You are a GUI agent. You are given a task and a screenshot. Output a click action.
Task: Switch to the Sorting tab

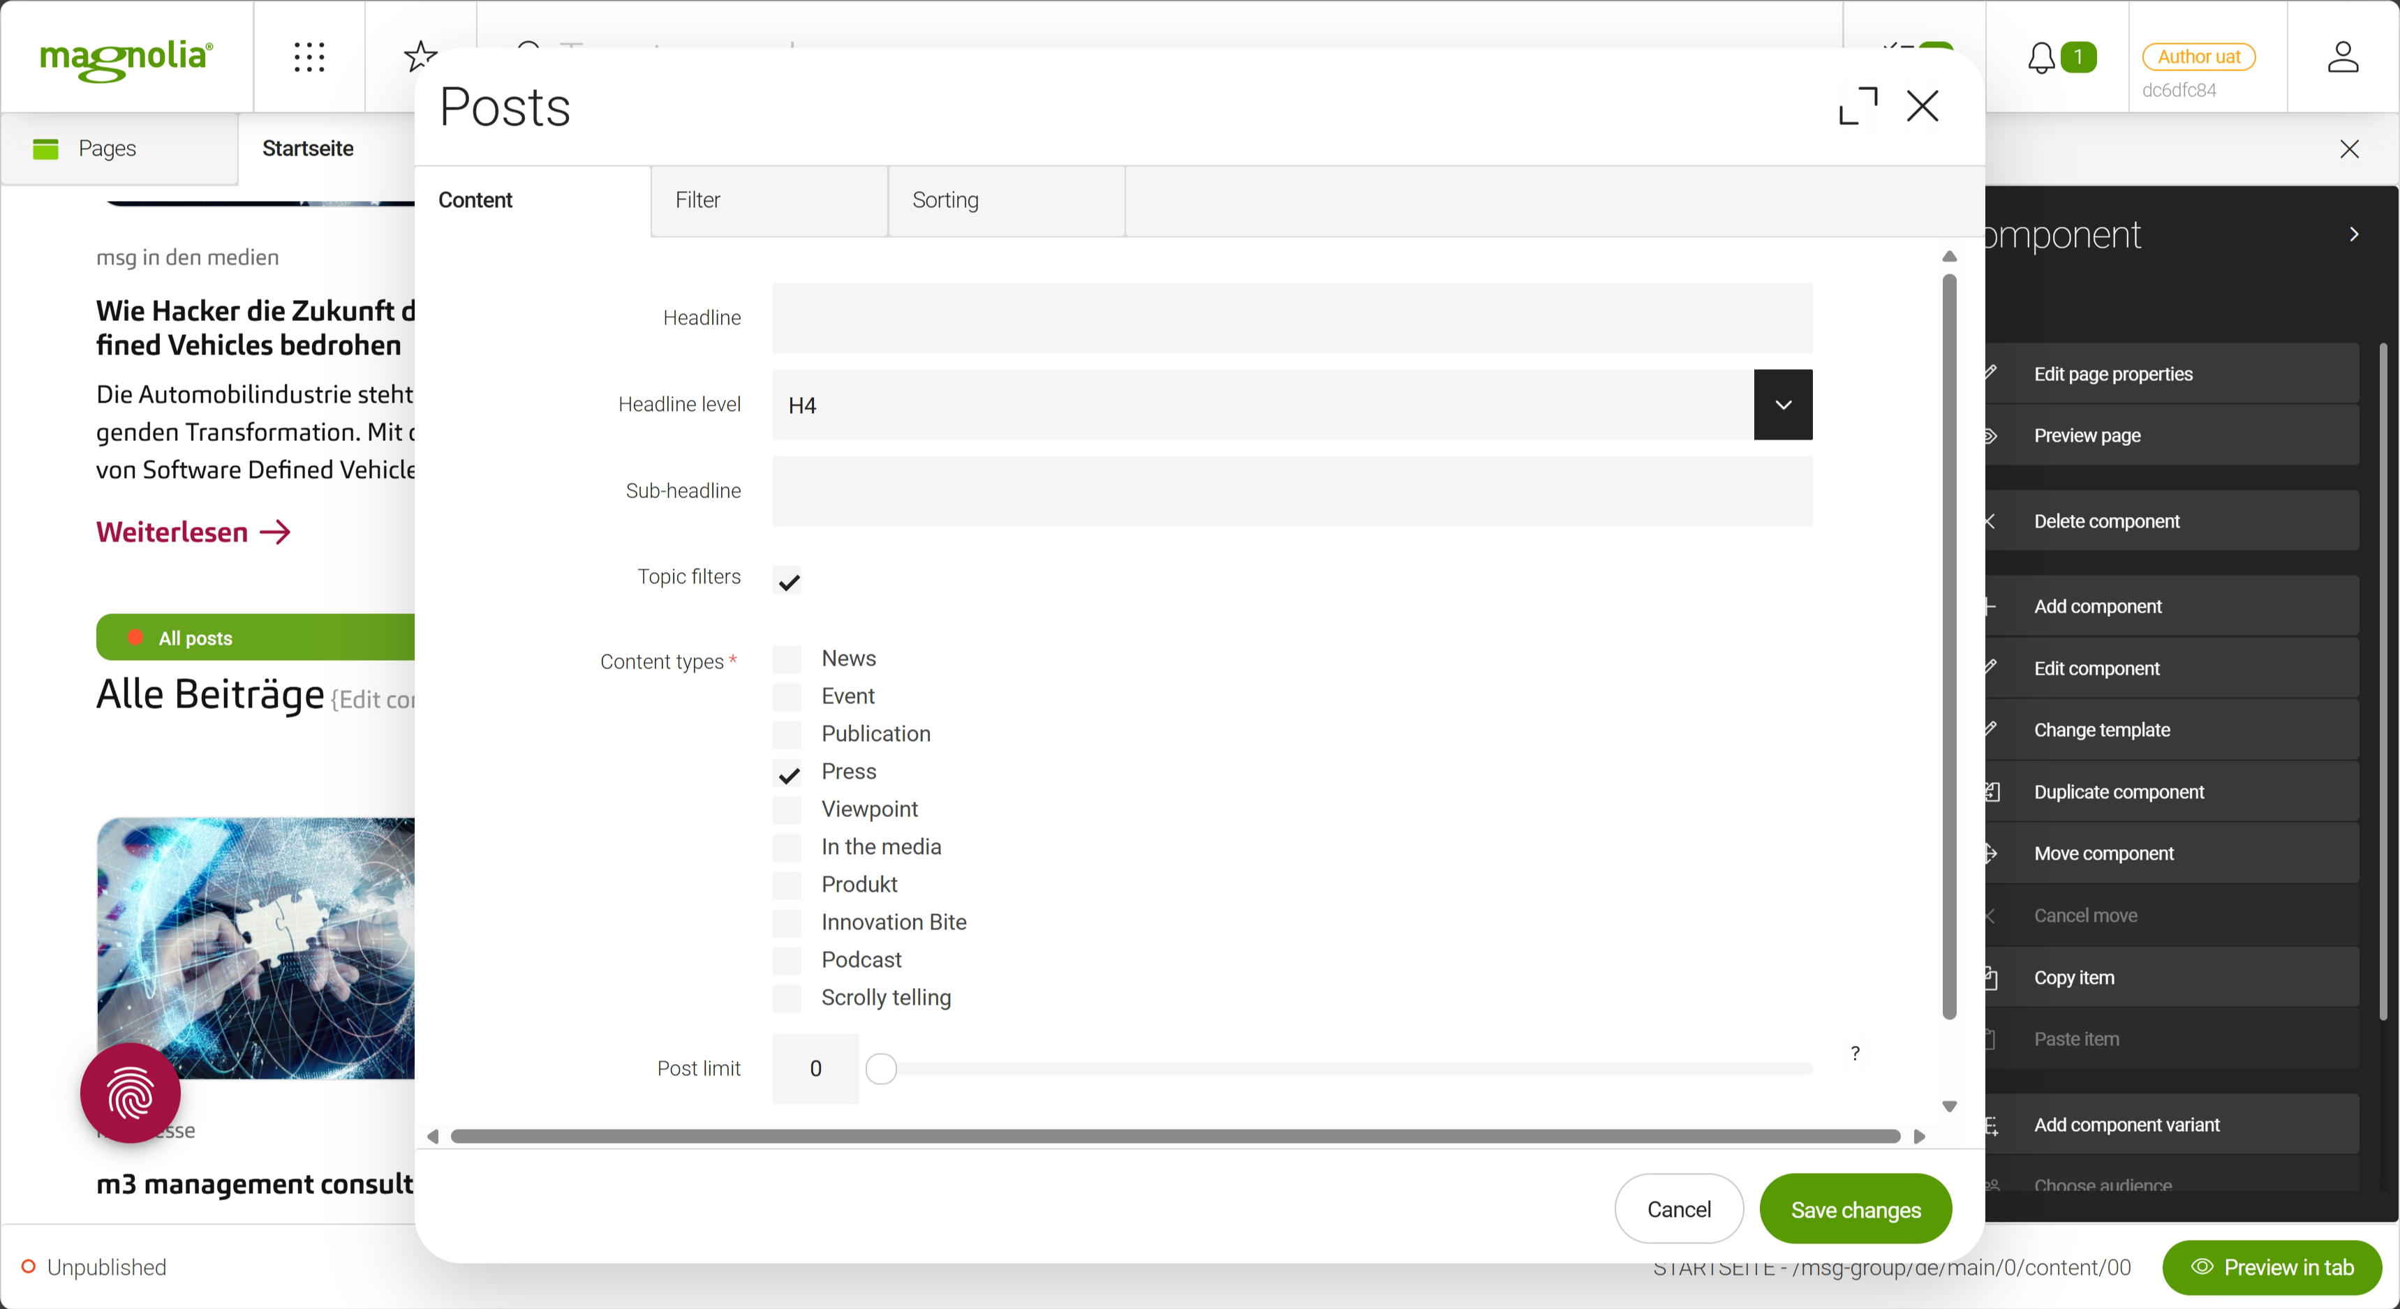click(1006, 200)
